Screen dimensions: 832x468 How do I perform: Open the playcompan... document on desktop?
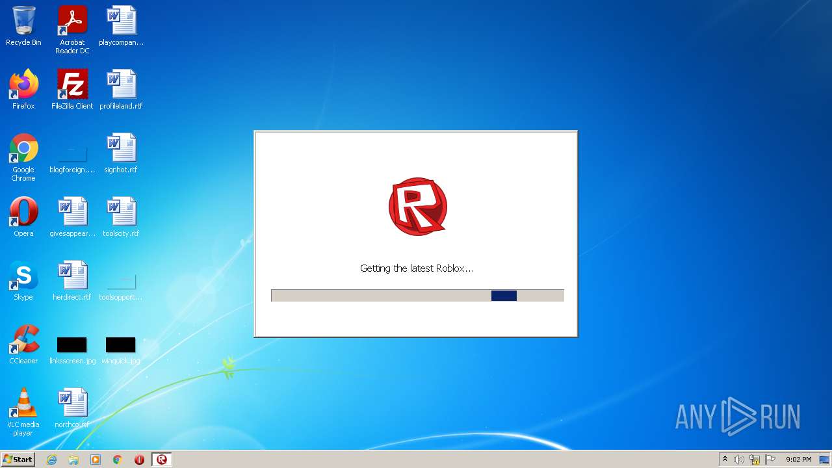pyautogui.click(x=121, y=26)
